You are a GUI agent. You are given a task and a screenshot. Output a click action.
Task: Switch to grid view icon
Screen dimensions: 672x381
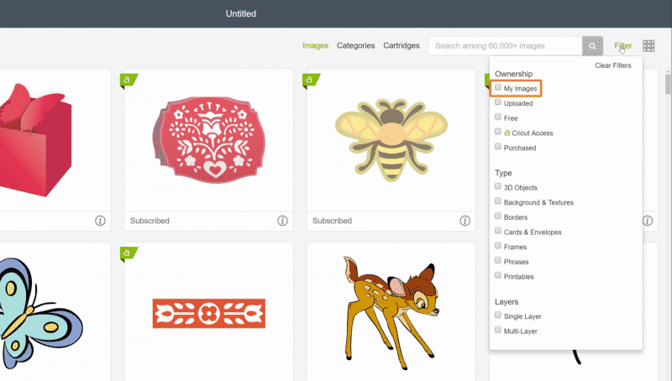click(648, 46)
